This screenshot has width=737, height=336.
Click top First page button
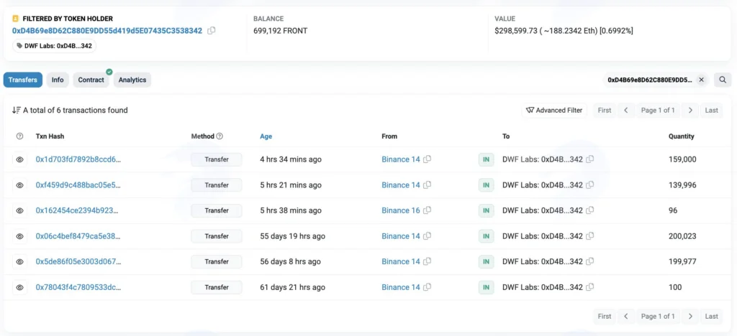[605, 111]
